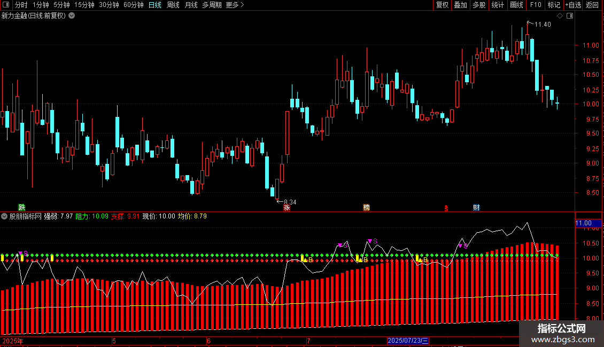
Task: Open the 画线 drawing tools
Action: [x=516, y=5]
